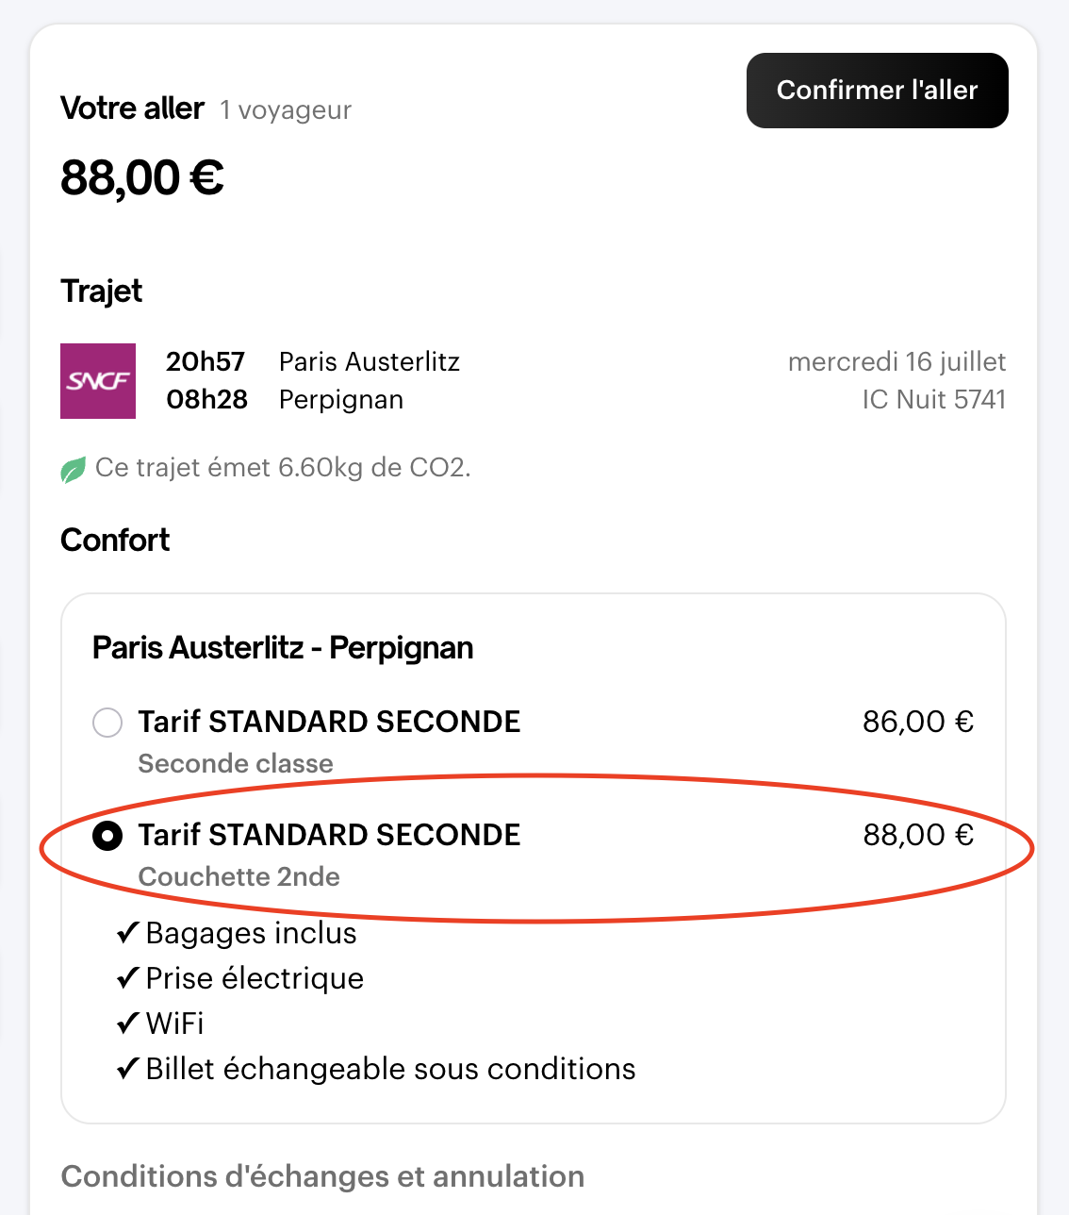Click the mercredi 16 juillet date

coord(897,361)
